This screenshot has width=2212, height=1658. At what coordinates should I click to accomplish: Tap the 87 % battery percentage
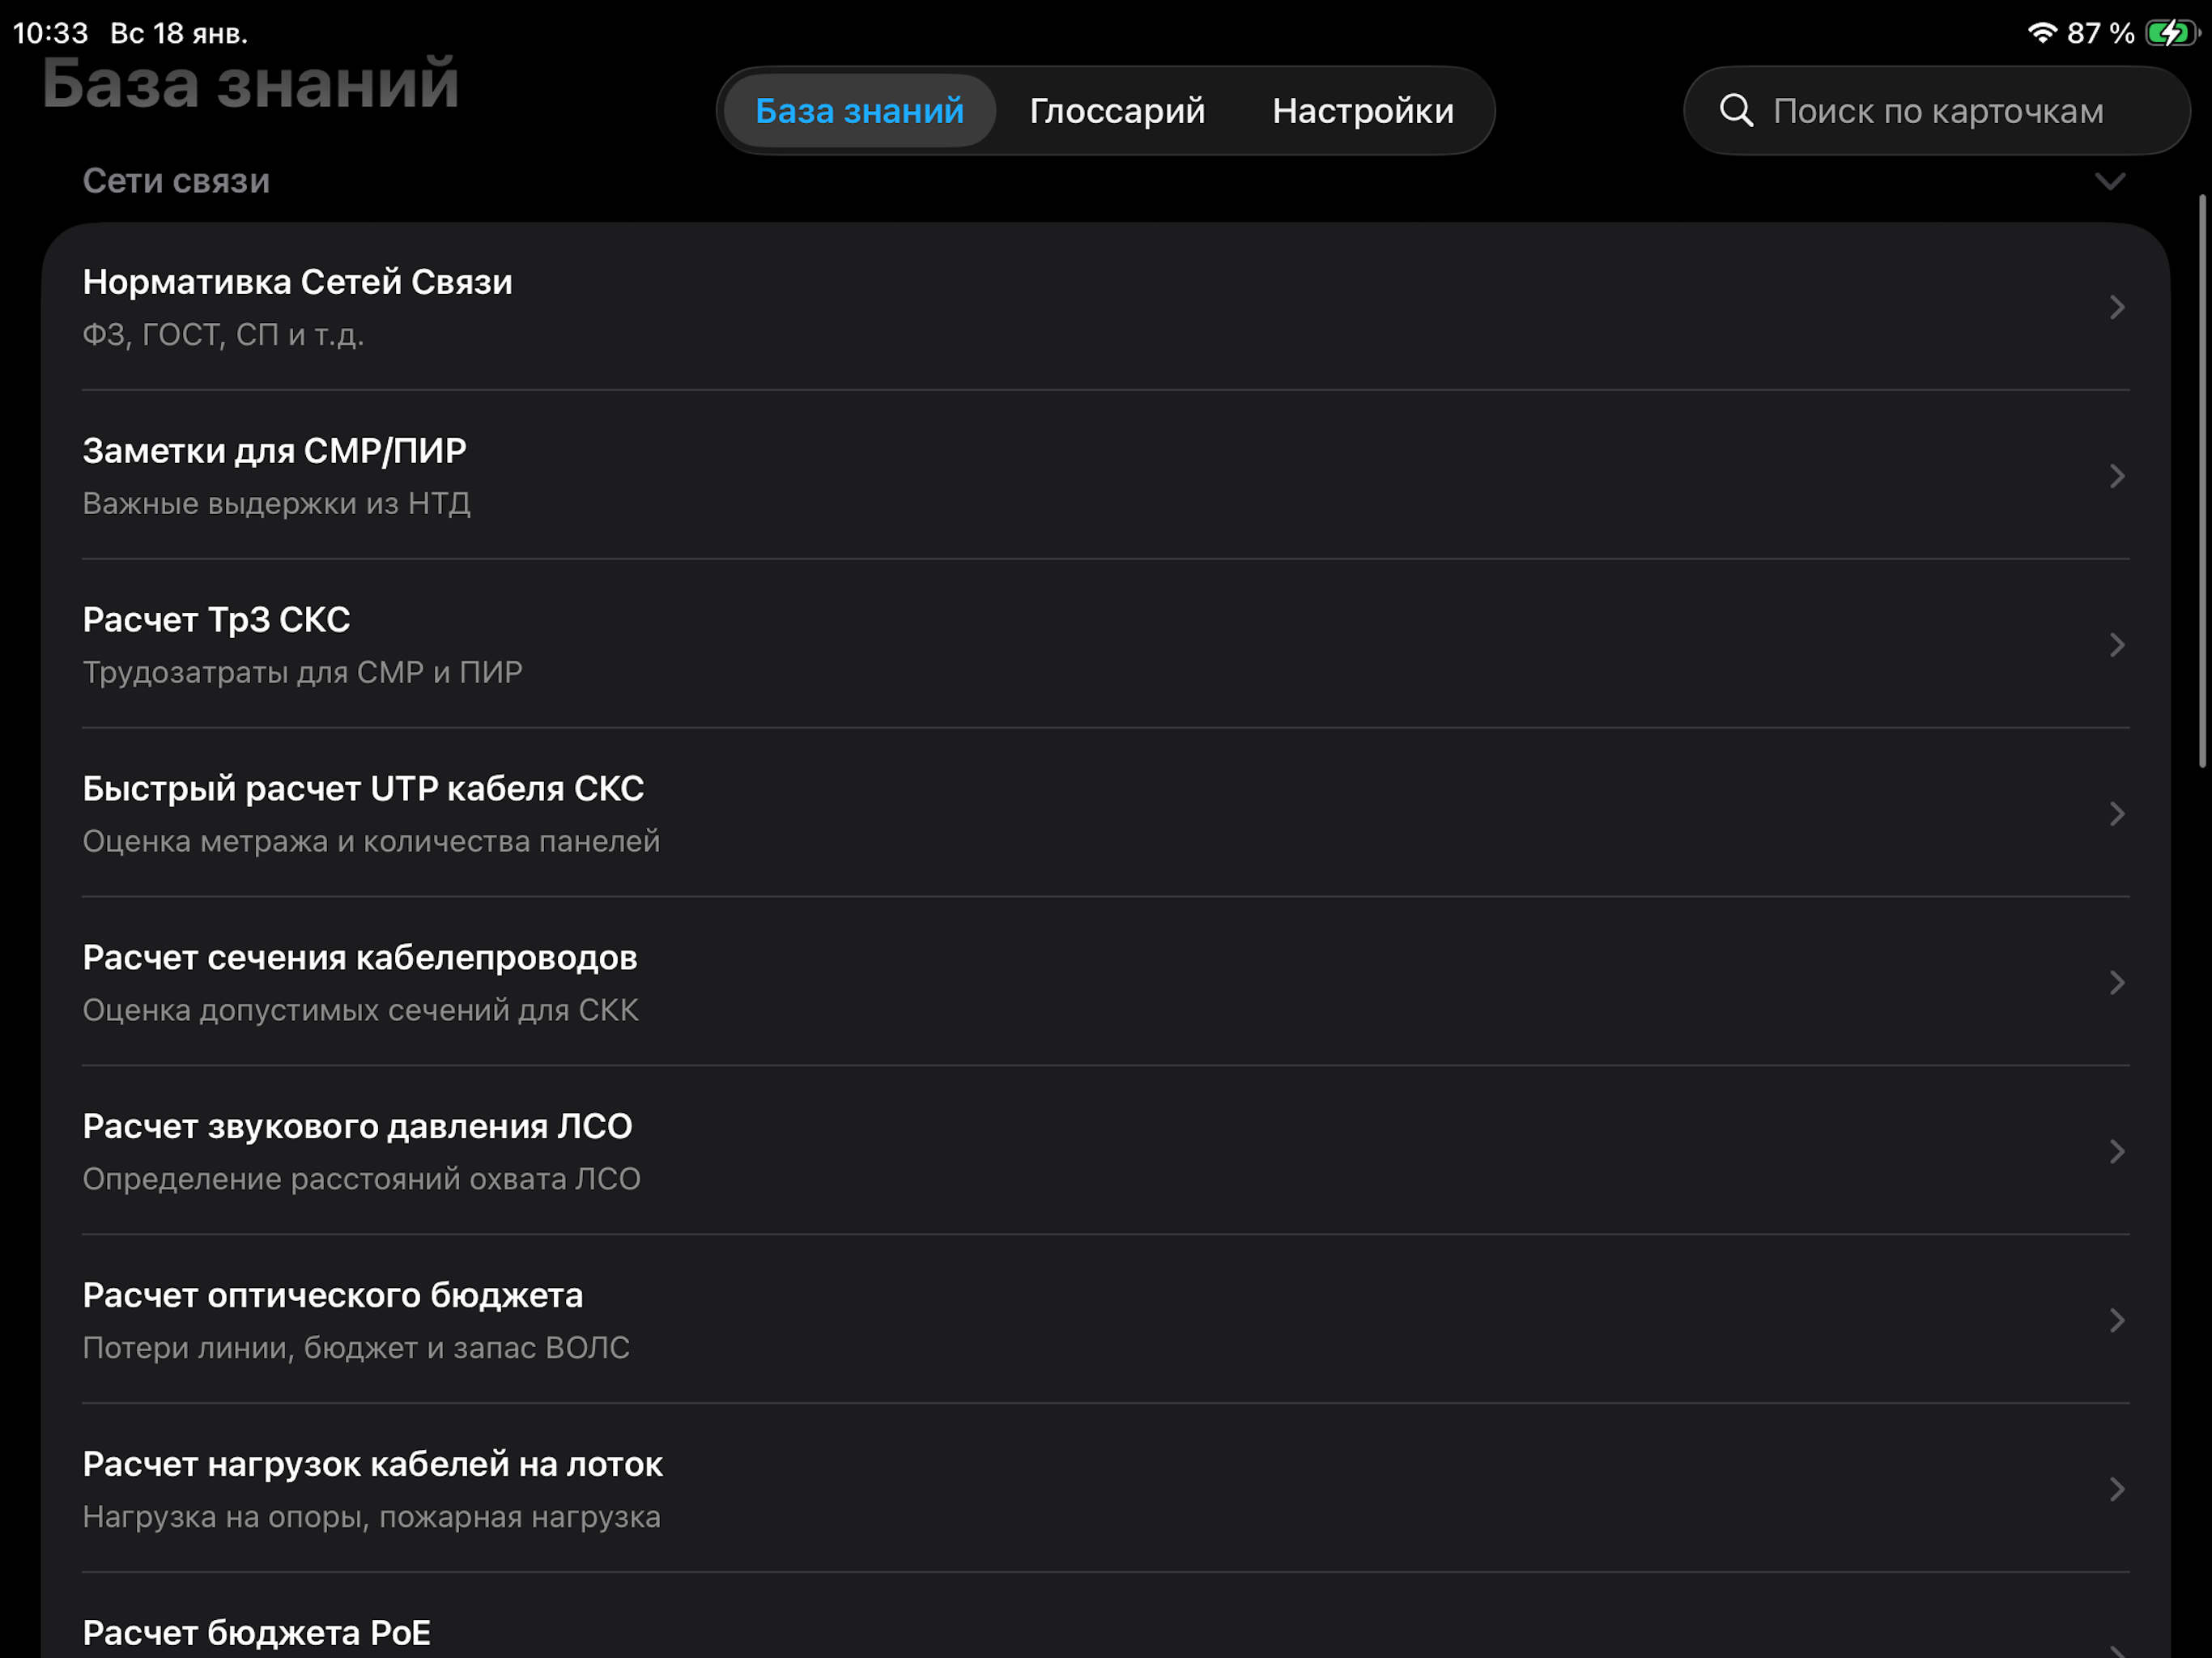(2100, 33)
